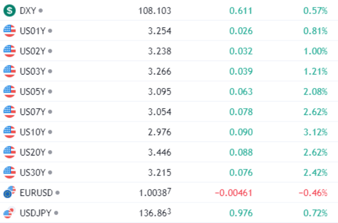Select the DXY symbol name

click(28, 11)
